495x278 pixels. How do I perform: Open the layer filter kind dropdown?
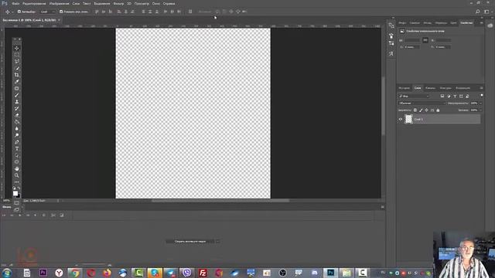(414, 96)
